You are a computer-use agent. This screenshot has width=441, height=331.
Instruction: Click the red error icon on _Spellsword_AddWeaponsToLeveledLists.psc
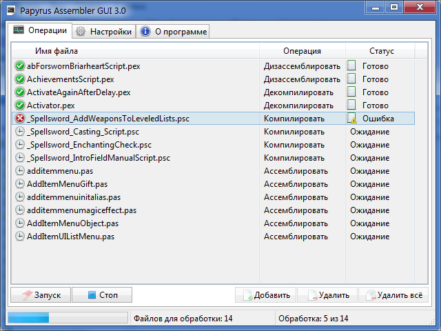pos(19,119)
